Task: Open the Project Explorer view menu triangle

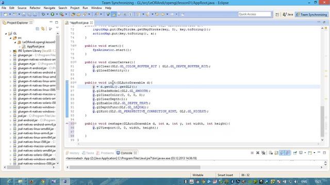Action: (x=57, y=28)
